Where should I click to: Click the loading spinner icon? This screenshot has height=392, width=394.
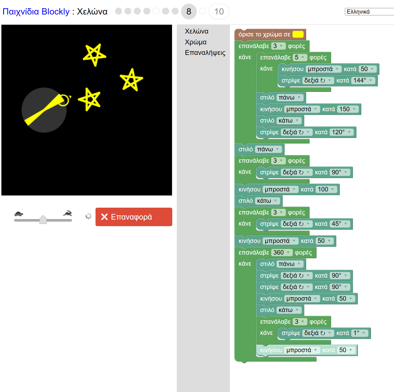click(x=88, y=216)
